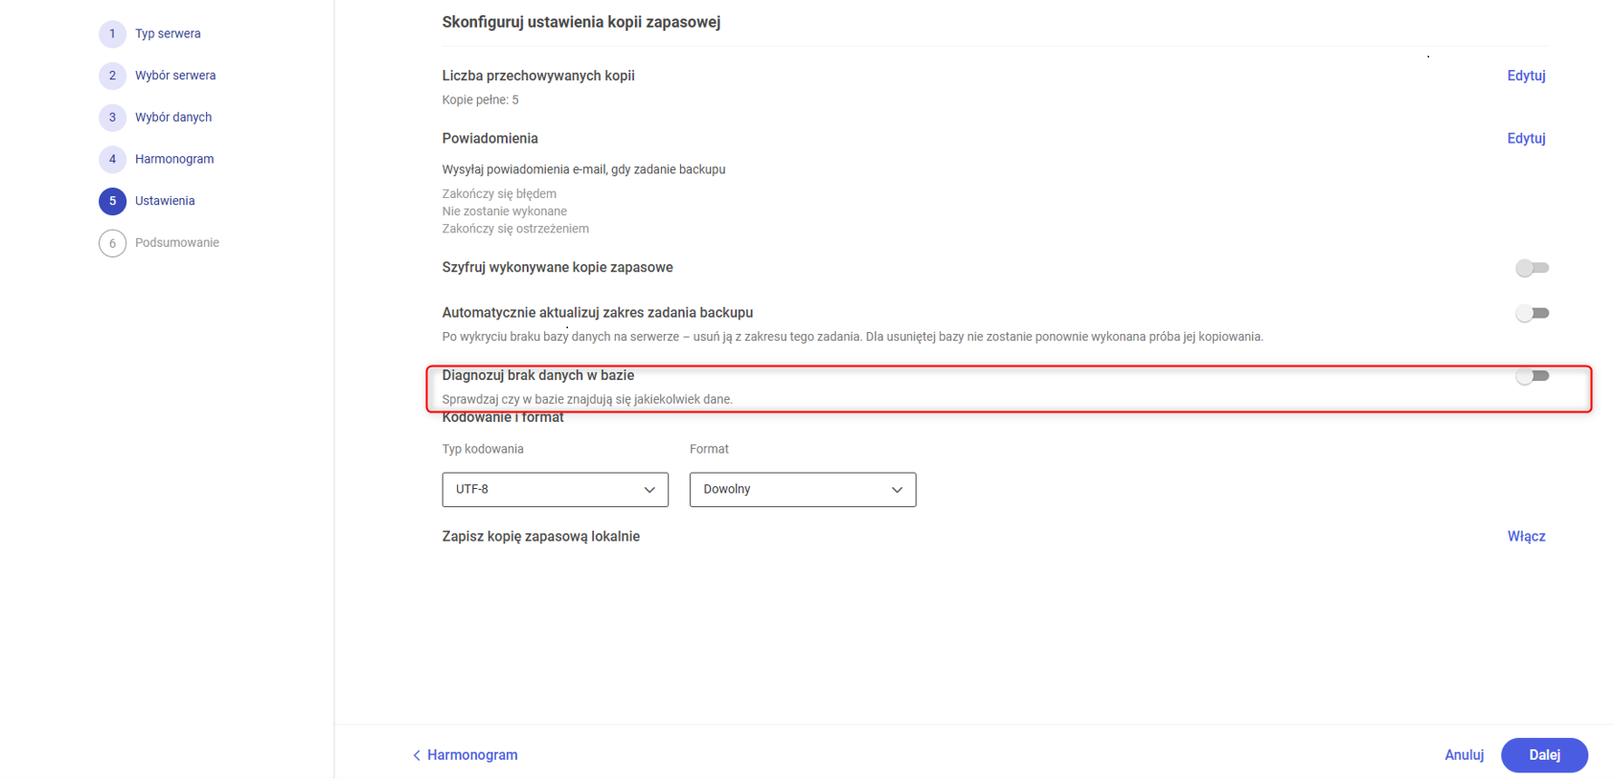The height and width of the screenshot is (778, 1614).
Task: Click the Anuluj link
Action: click(1464, 755)
